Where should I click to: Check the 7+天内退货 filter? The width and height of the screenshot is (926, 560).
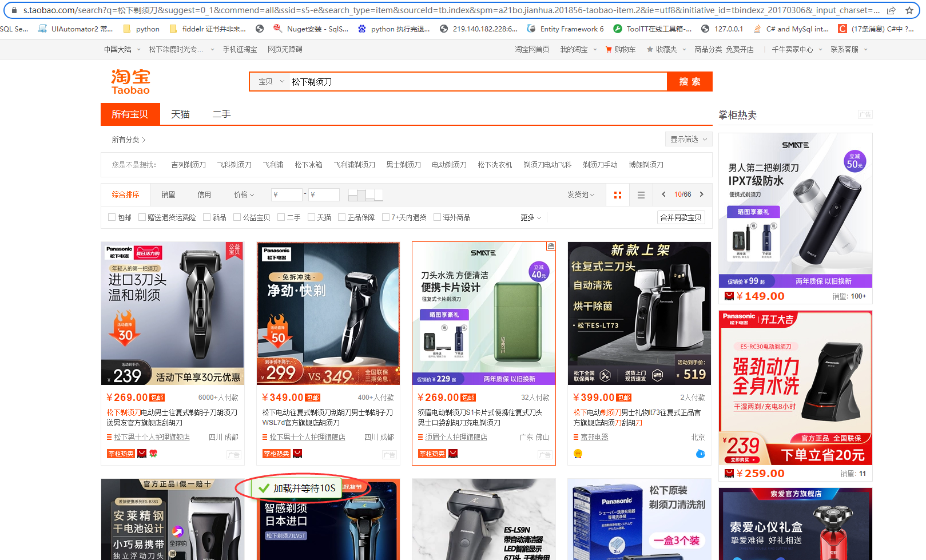[385, 217]
